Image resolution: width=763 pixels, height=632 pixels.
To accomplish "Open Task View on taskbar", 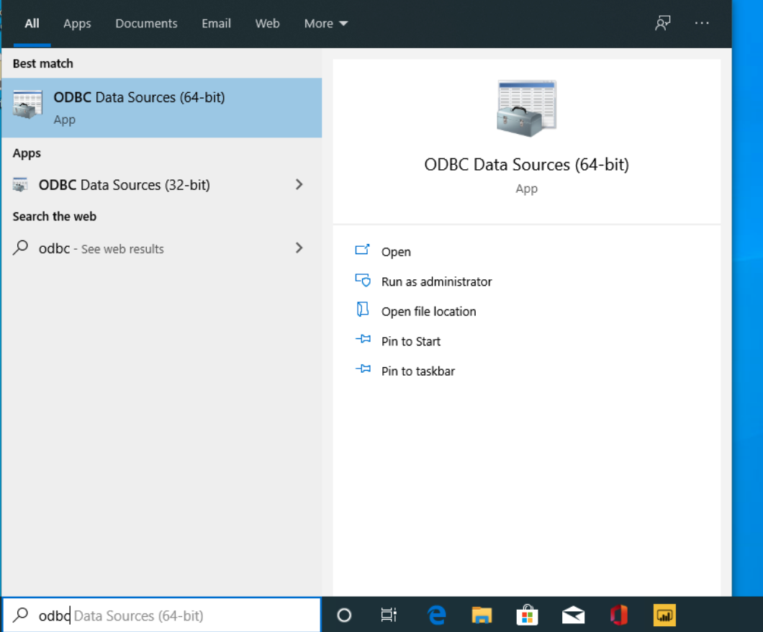I will [x=389, y=615].
